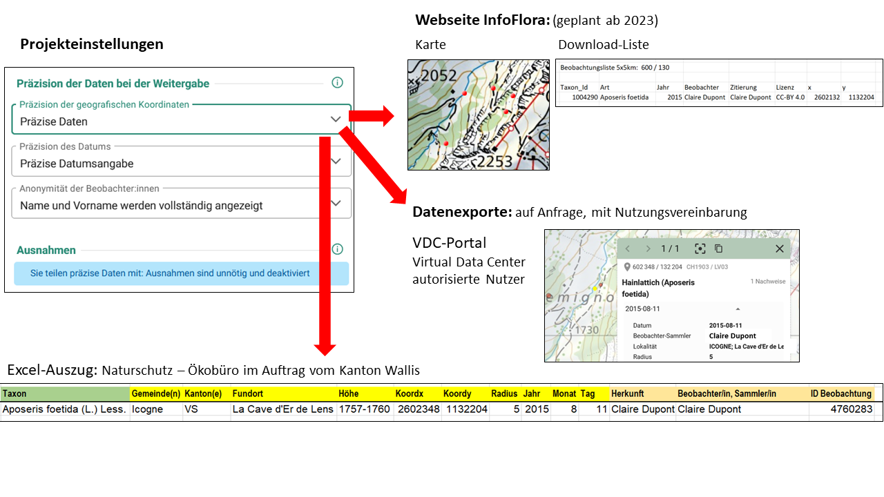Viewport: 884px width, 497px height.
Task: Select the Koordy column header
Action: click(x=465, y=393)
